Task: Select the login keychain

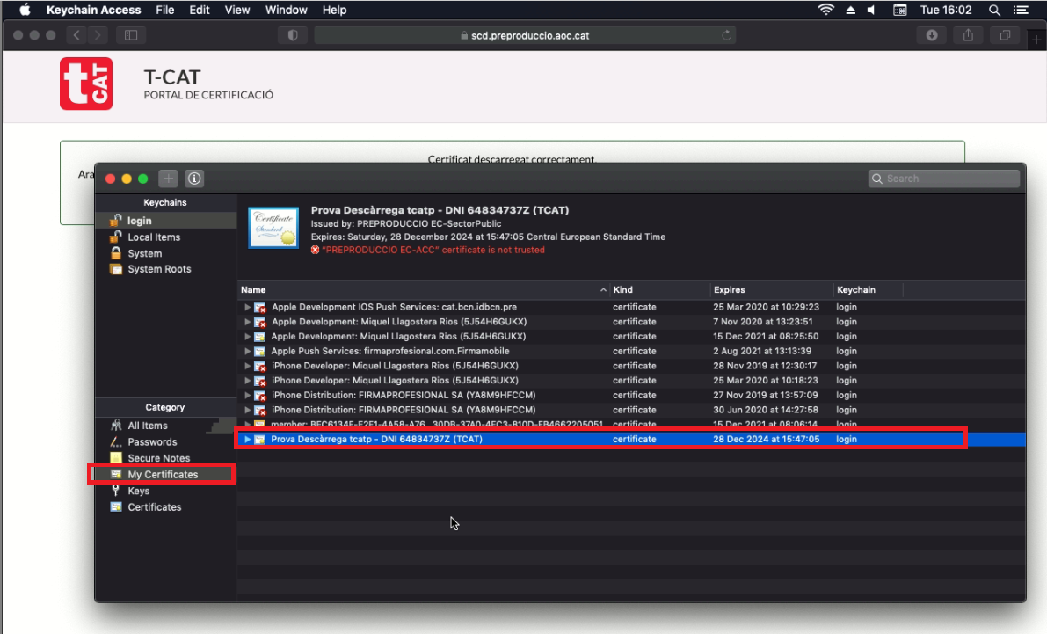Action: click(139, 221)
